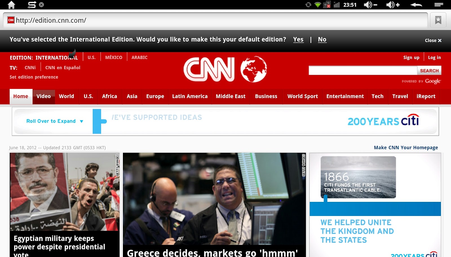Viewport: 451px width, 257px height.
Task: Click the June 18, 2012 updated timestamp
Action: click(x=57, y=148)
